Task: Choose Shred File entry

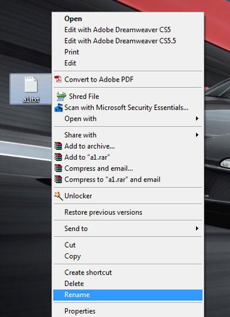Action: click(x=128, y=96)
